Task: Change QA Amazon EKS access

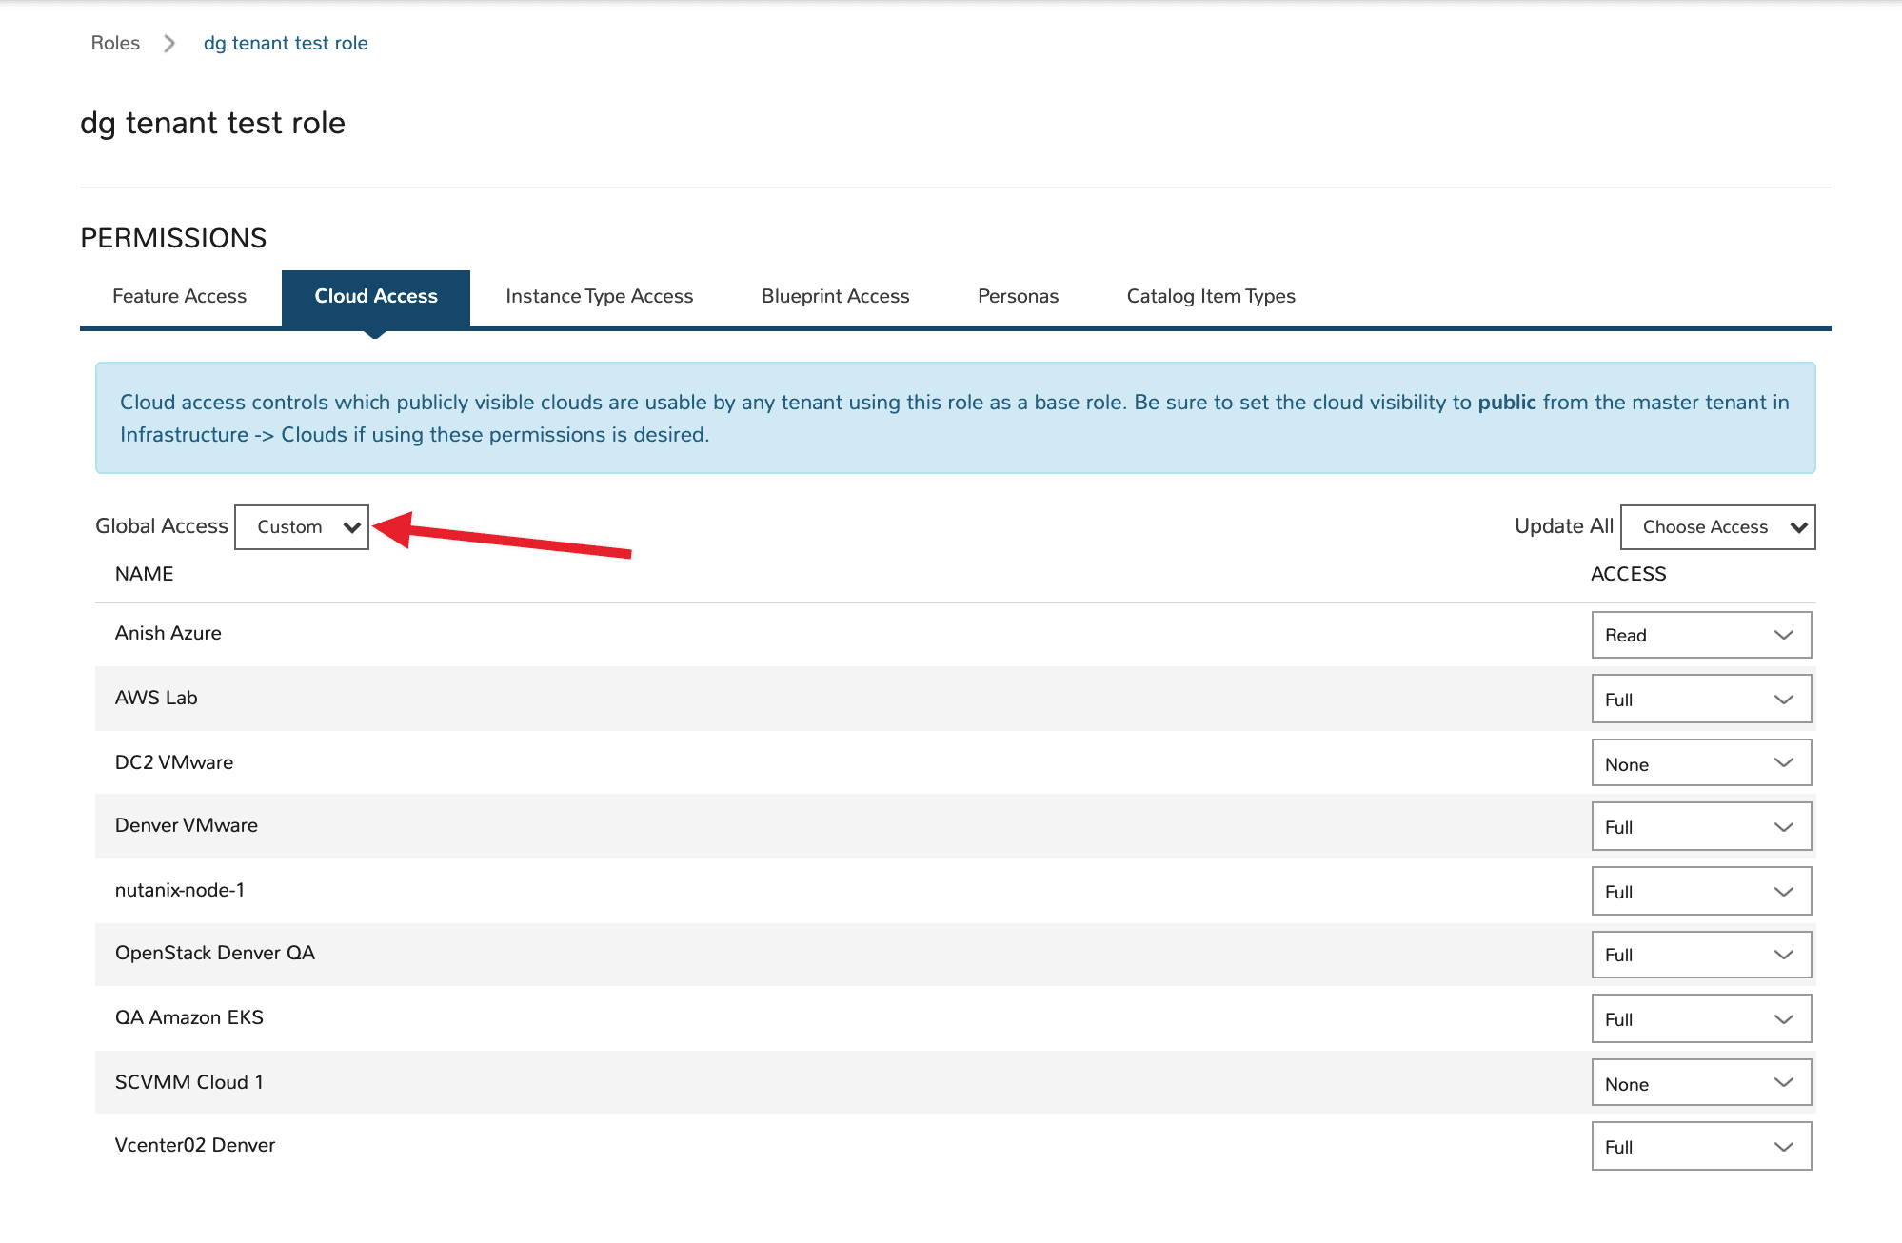Action: (1700, 1019)
